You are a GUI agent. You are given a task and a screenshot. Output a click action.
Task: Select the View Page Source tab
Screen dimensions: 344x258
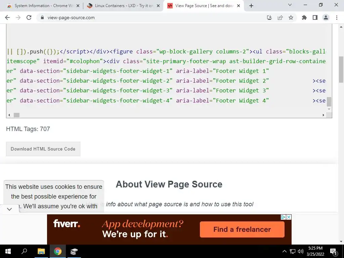point(203,6)
